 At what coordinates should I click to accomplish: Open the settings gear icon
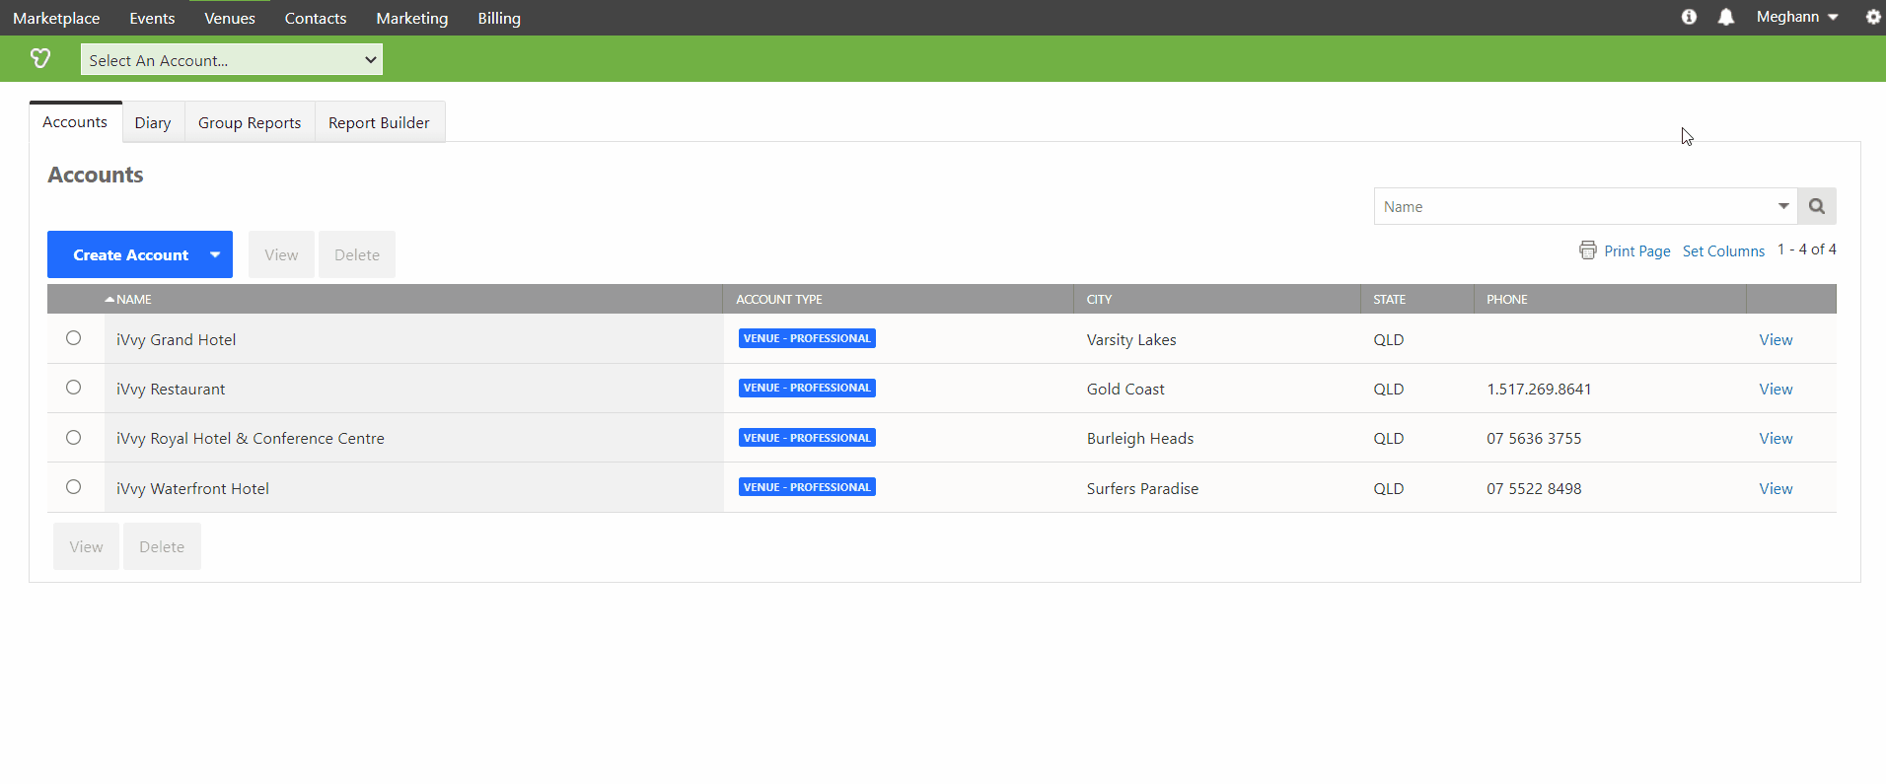pos(1873,17)
